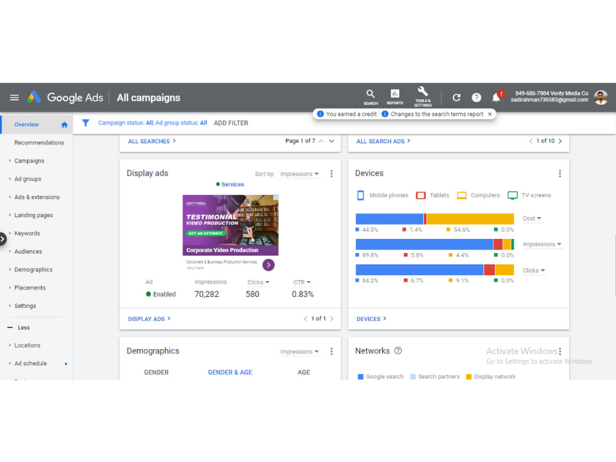616x462 pixels.
Task: Open ALL SEARCHES link
Action: [152, 141]
